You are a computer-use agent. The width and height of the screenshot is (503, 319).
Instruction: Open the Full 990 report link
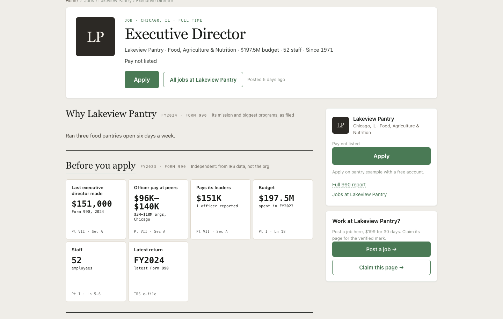click(349, 185)
